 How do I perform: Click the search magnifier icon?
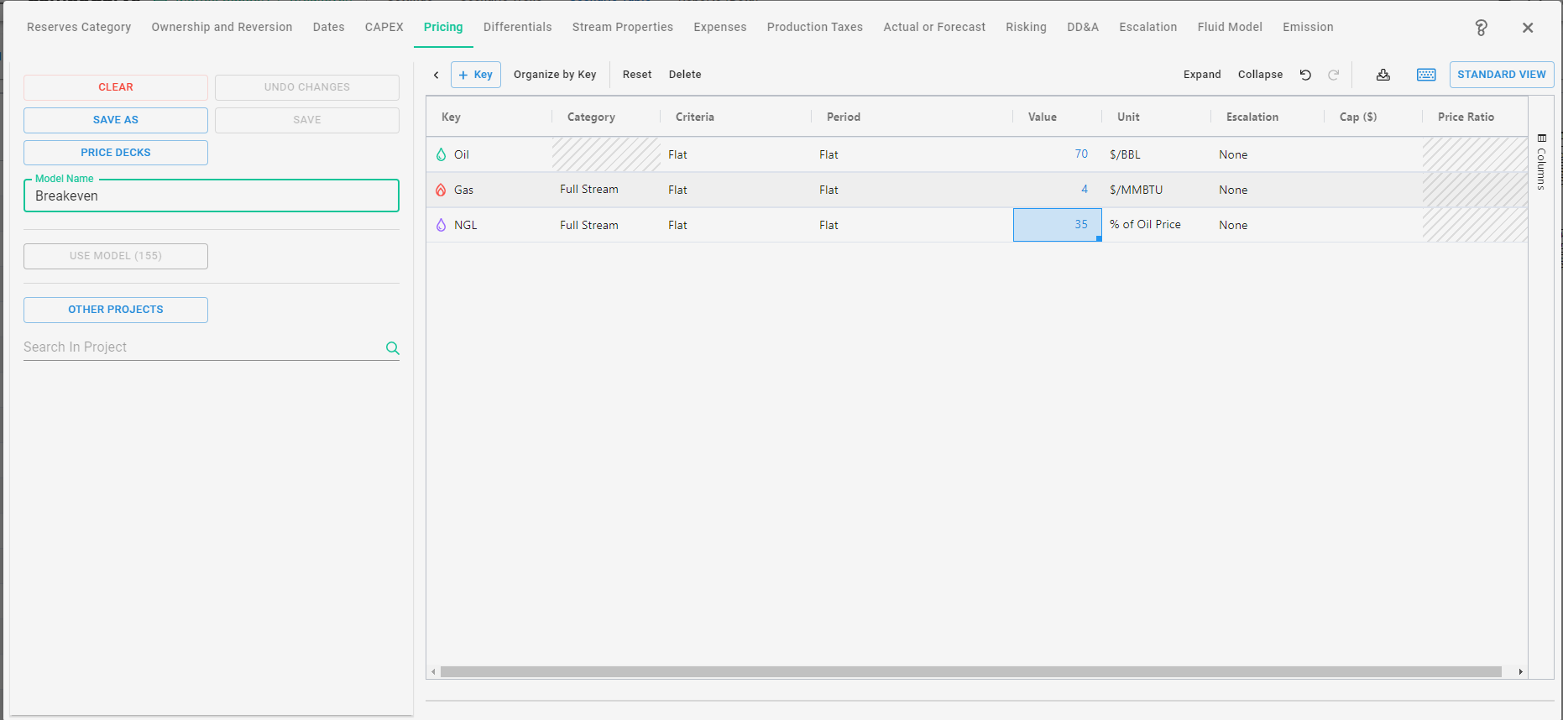pyautogui.click(x=392, y=348)
